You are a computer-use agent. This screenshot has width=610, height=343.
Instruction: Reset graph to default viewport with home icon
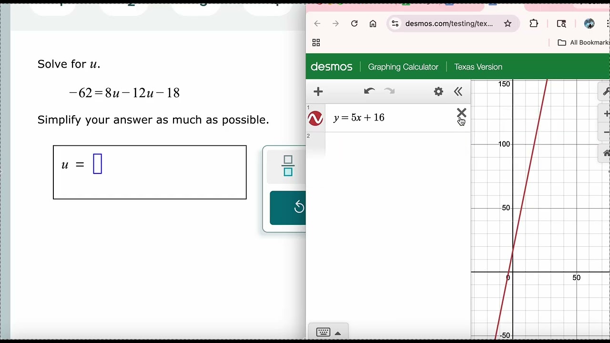click(x=606, y=153)
